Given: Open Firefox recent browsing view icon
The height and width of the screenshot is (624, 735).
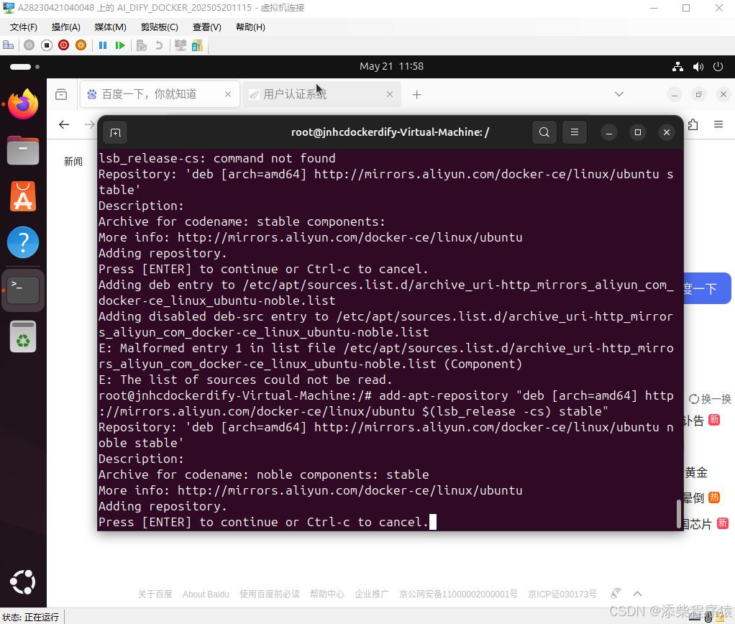Looking at the screenshot, I should [x=61, y=95].
